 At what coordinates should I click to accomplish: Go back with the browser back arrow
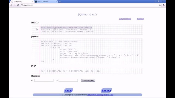coord(11,5)
